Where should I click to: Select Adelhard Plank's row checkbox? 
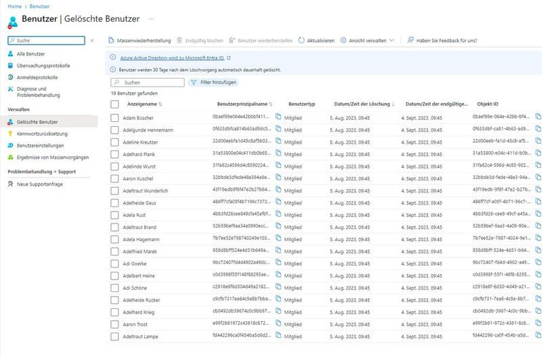pyautogui.click(x=114, y=154)
